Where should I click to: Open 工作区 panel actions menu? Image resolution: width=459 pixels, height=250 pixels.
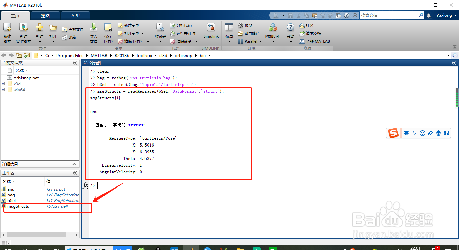coord(75,173)
